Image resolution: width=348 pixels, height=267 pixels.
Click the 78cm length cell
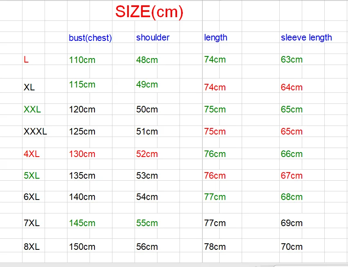coord(215,247)
